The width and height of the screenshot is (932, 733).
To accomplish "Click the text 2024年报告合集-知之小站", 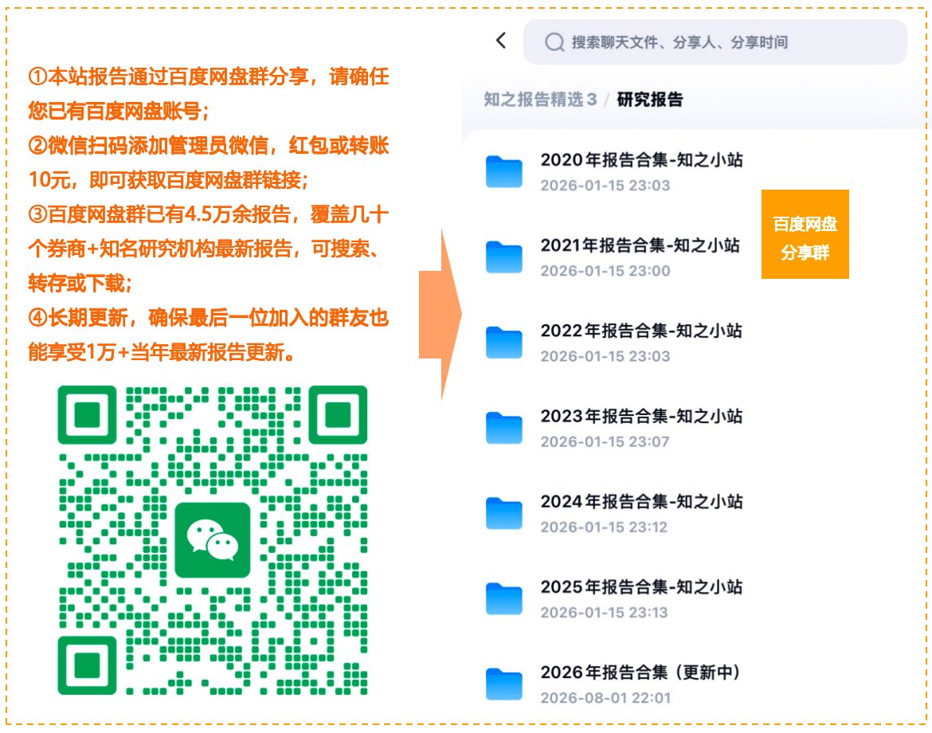I will 642,502.
